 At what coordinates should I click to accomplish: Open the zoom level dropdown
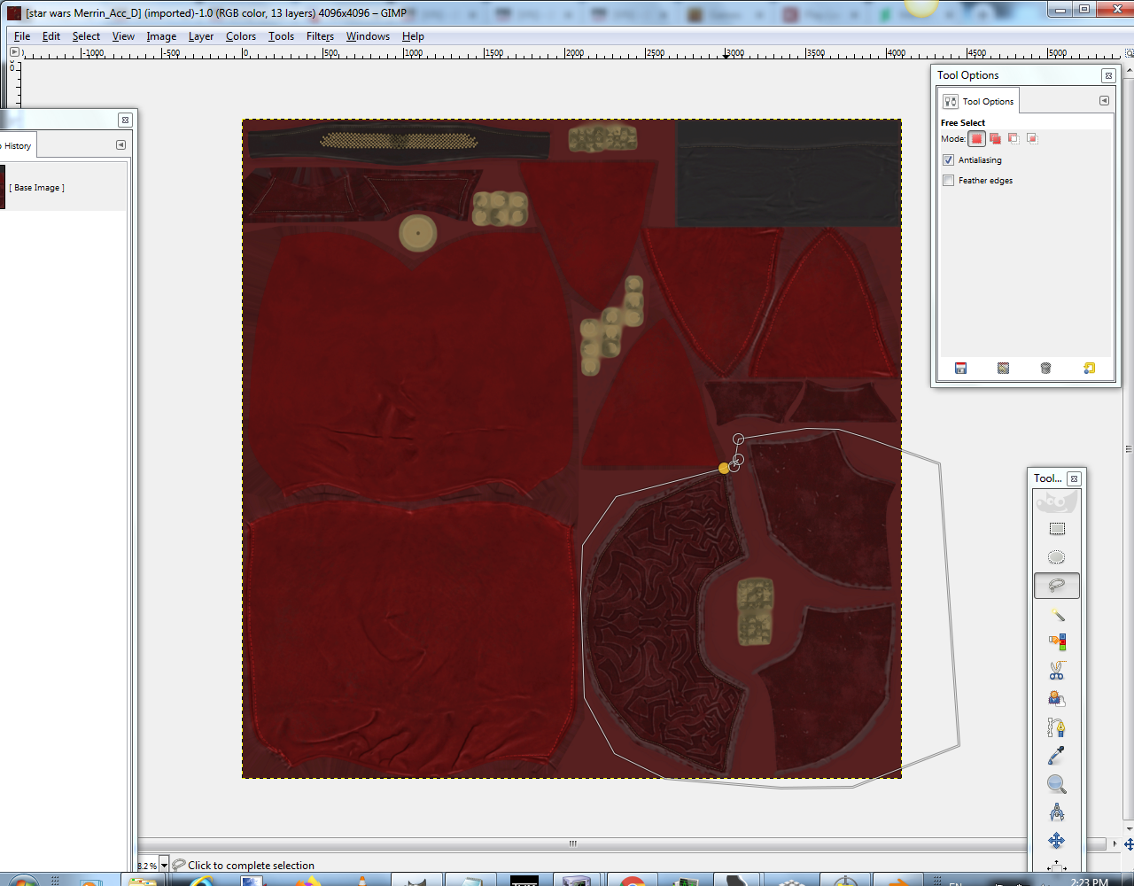click(x=164, y=866)
